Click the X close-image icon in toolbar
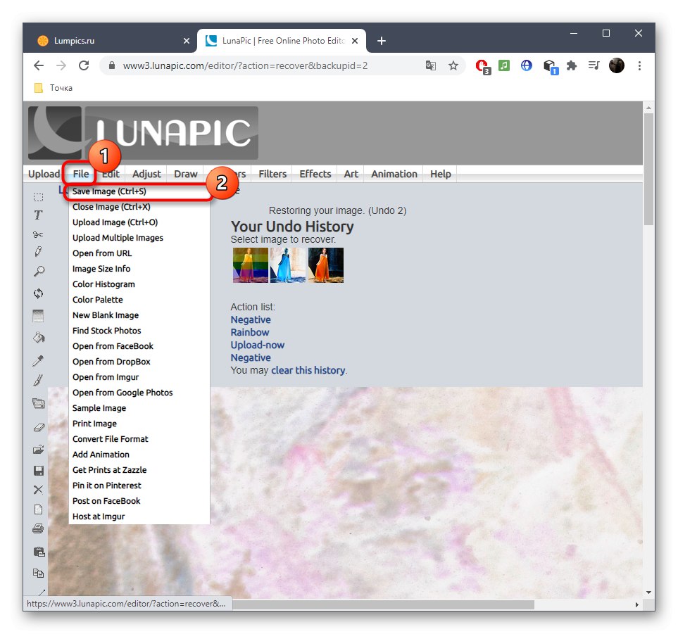 [x=39, y=490]
